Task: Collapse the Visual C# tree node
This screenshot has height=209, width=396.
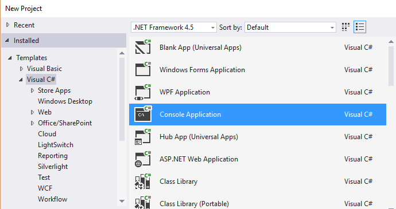Action: coord(21,80)
